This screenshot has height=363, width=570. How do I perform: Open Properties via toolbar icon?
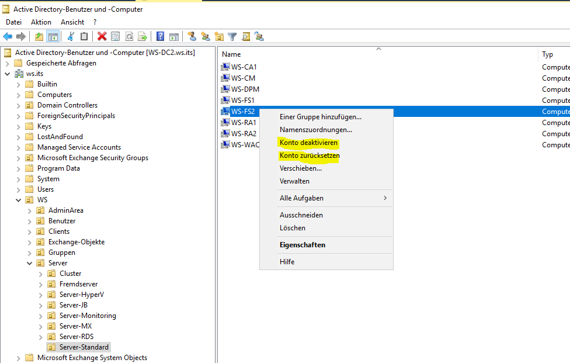(x=115, y=36)
